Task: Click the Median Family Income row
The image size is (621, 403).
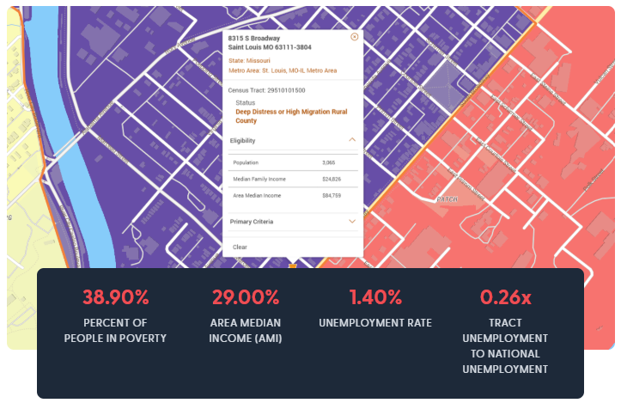Action: pos(292,179)
